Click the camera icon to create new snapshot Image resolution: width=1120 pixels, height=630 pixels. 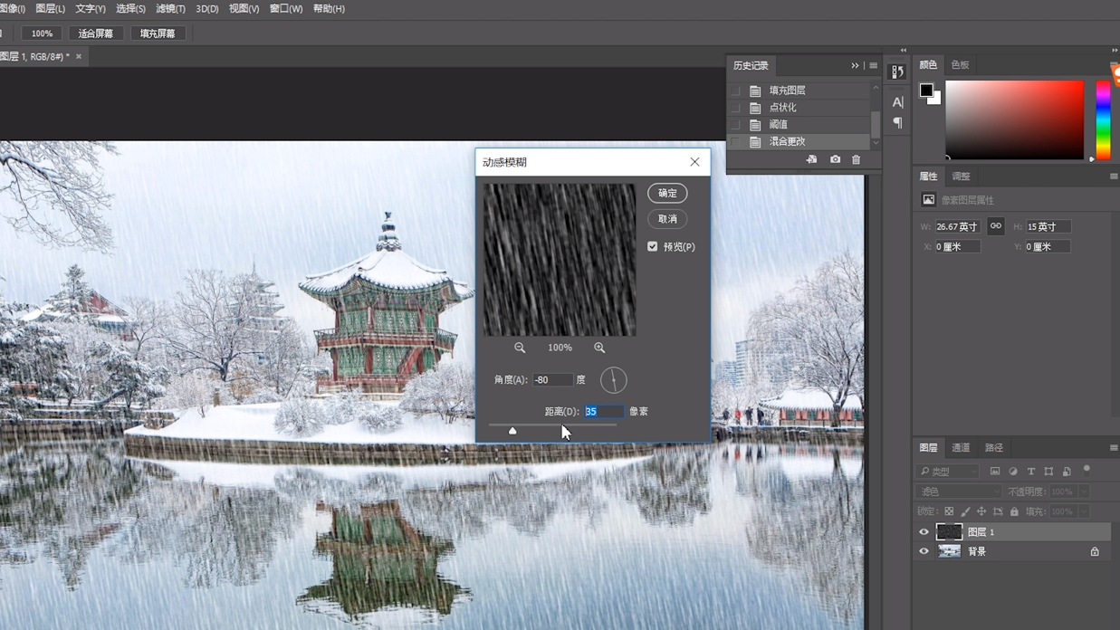pos(835,159)
